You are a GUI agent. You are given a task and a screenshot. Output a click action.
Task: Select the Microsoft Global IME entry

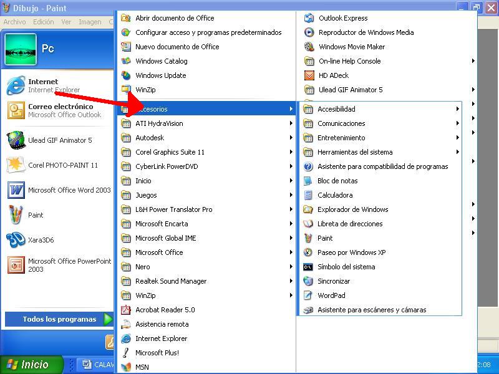[206, 238]
